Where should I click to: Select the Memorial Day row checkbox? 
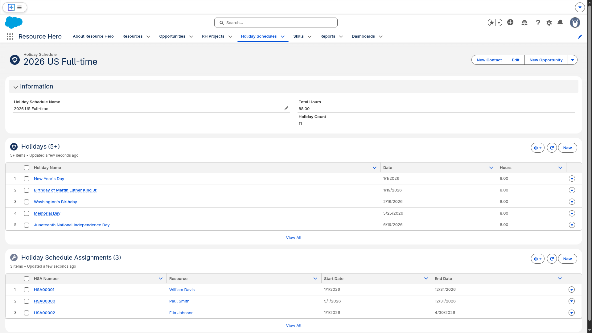point(27,213)
